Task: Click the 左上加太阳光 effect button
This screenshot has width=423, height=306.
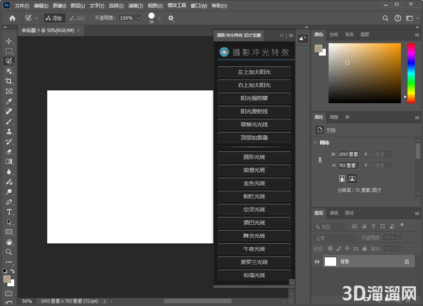Action: coord(254,72)
